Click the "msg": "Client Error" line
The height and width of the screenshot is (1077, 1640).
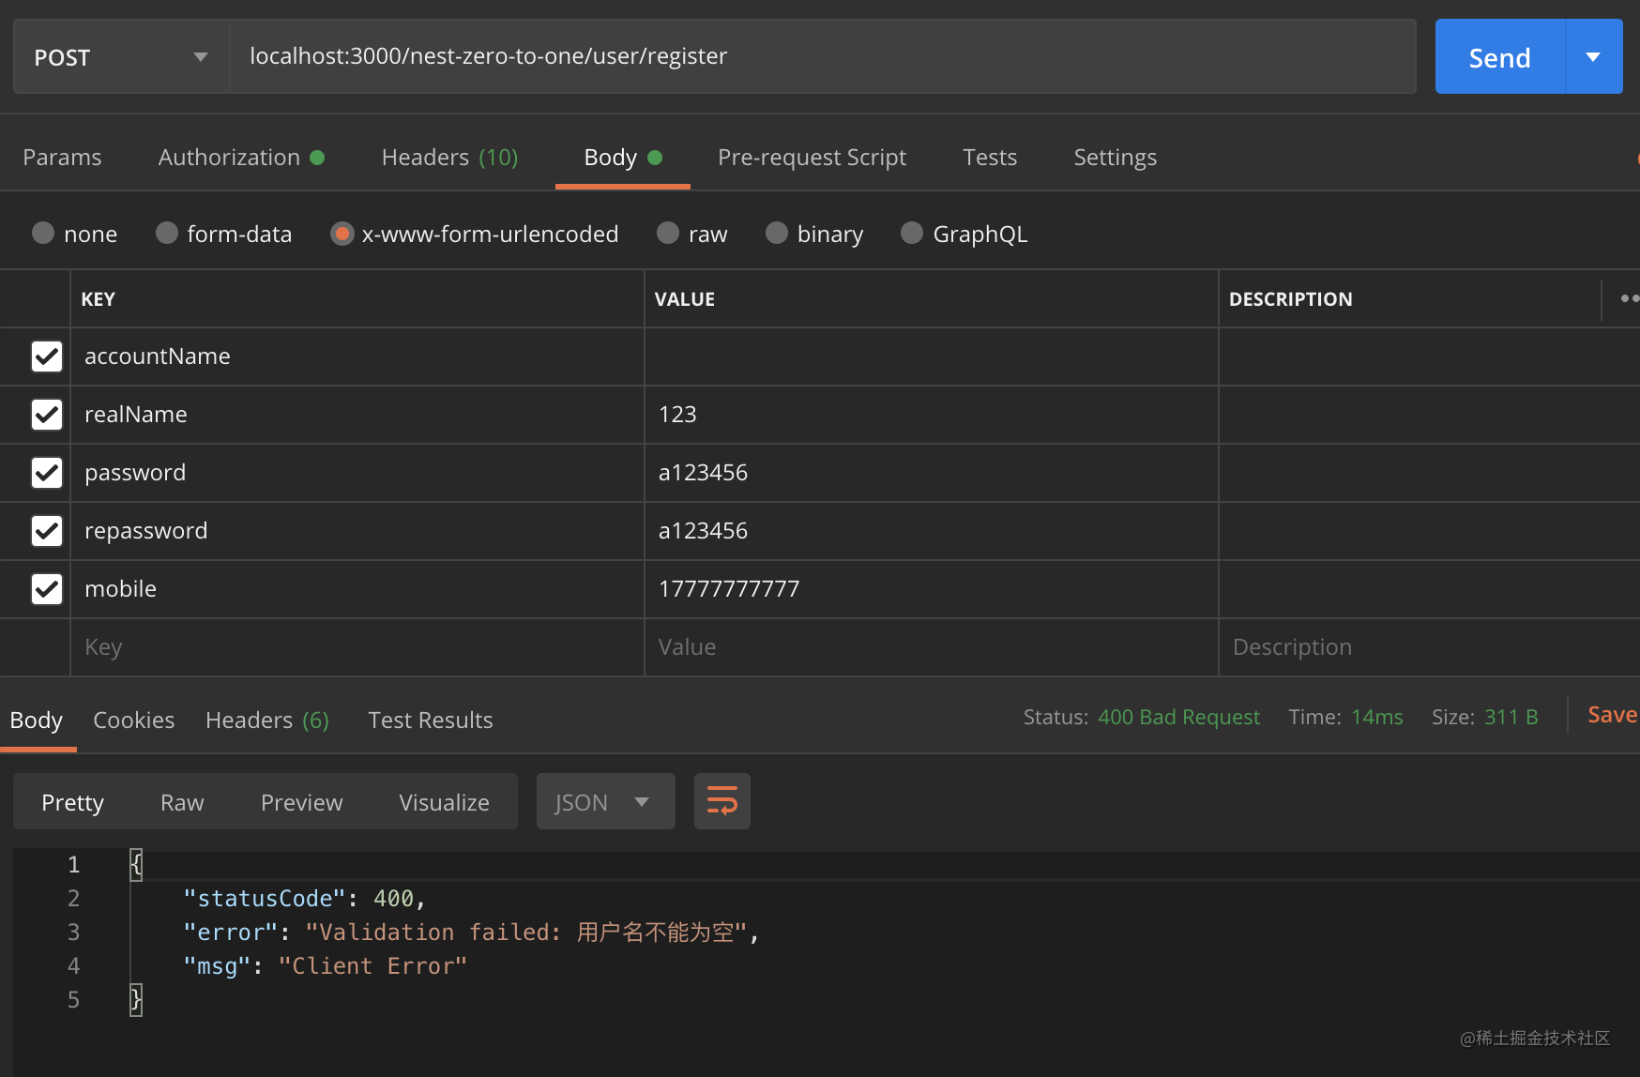325,966
